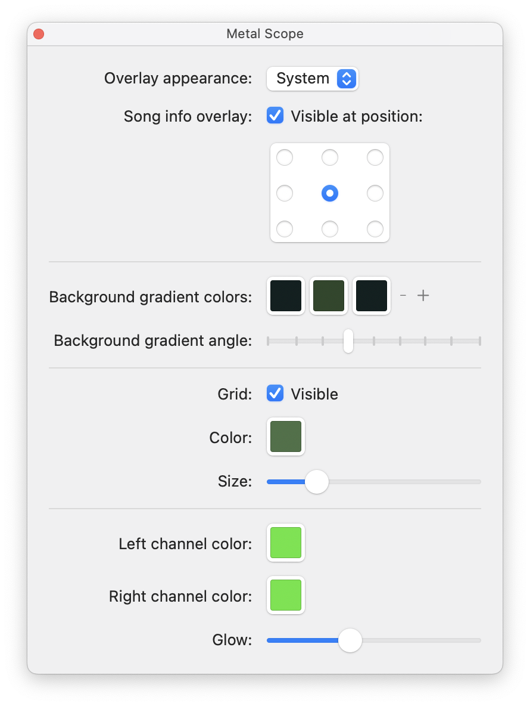This screenshot has height=706, width=530.
Task: Pick the middle-right overlay position dot
Action: click(375, 193)
